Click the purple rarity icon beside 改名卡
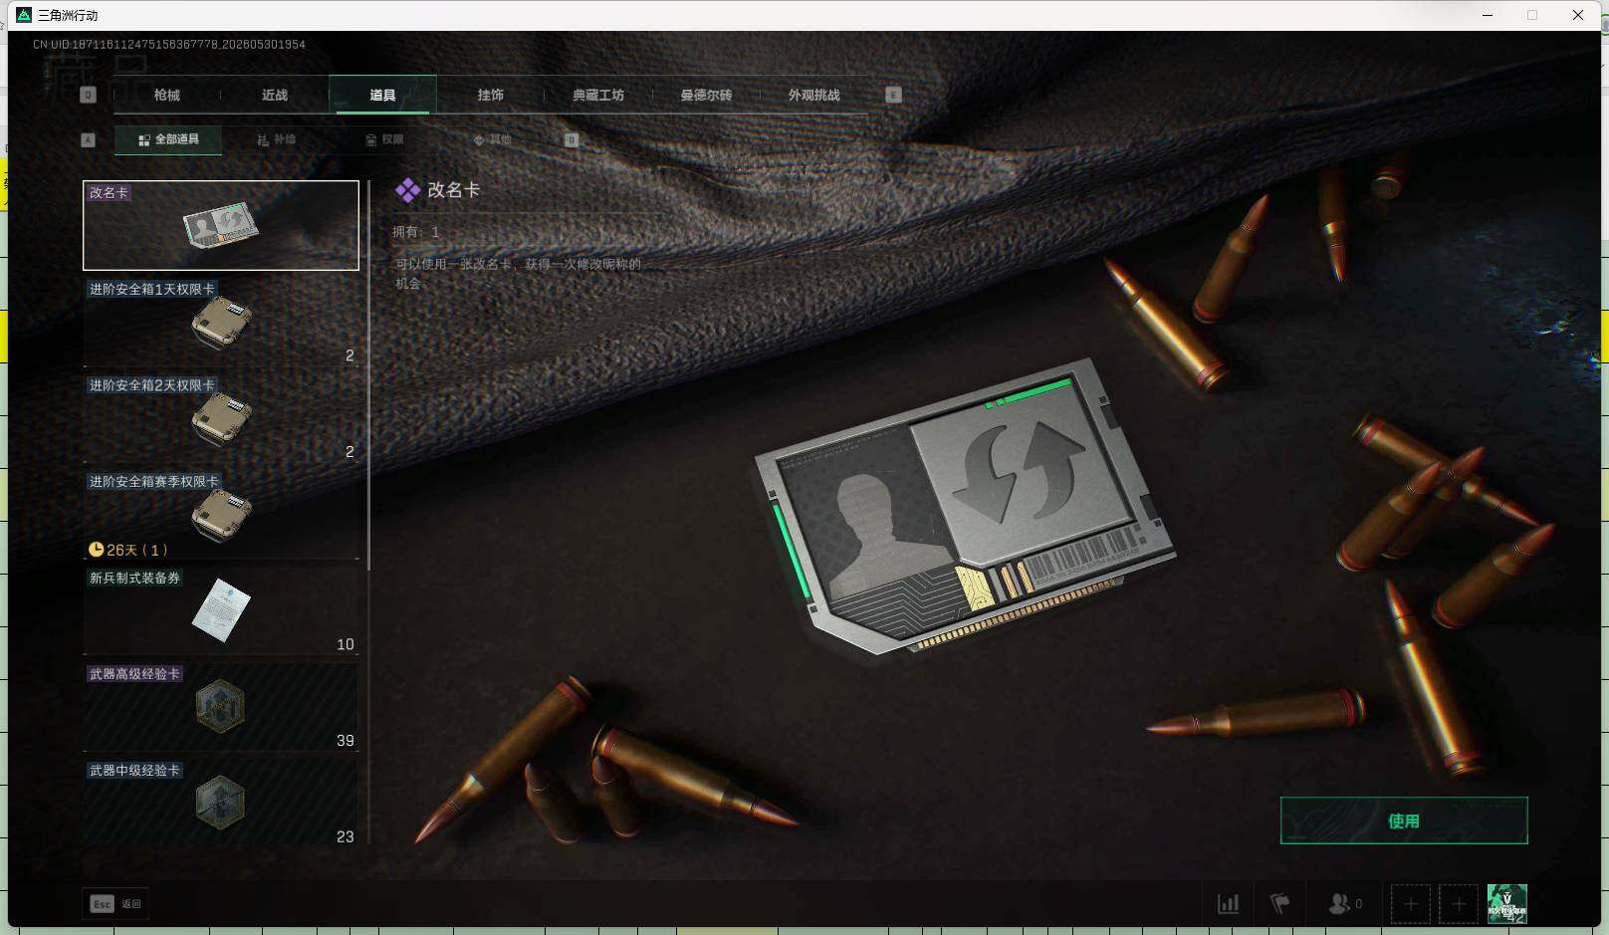This screenshot has width=1609, height=935. click(407, 190)
